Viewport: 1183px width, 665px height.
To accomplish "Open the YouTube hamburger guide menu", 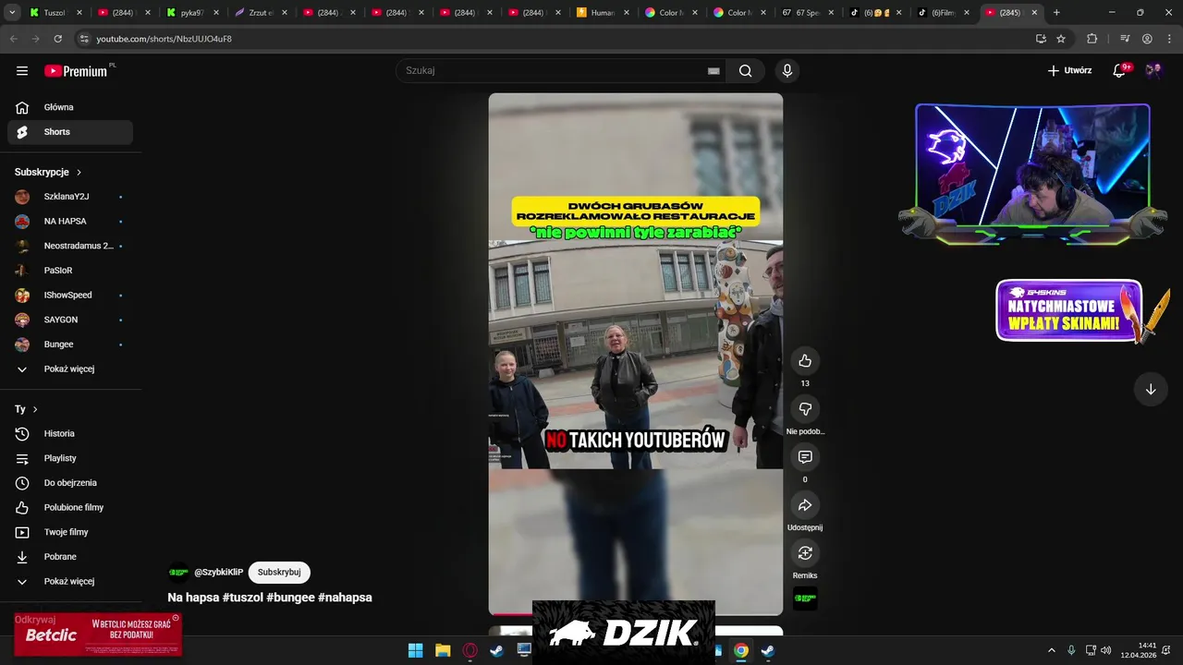I will tap(22, 70).
